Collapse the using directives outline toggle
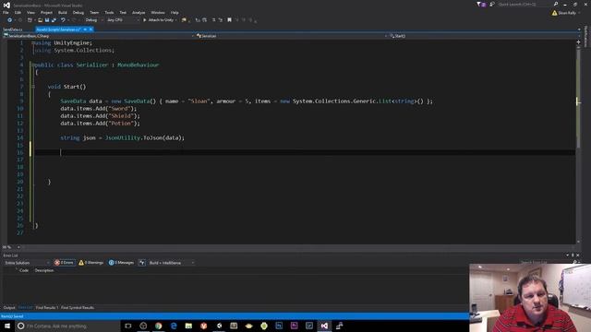 [x=33, y=43]
